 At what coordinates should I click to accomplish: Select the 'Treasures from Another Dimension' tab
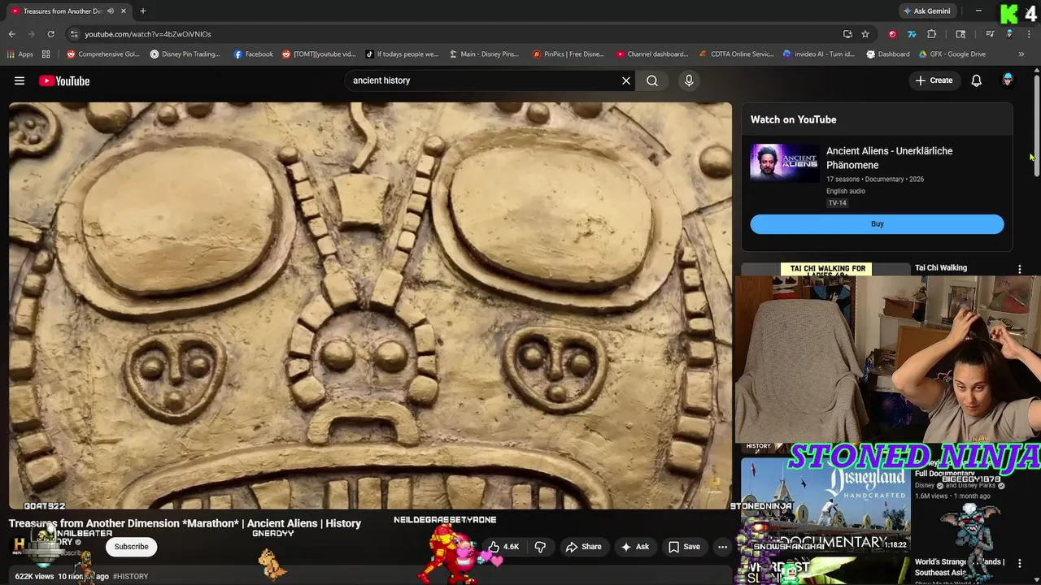(62, 11)
